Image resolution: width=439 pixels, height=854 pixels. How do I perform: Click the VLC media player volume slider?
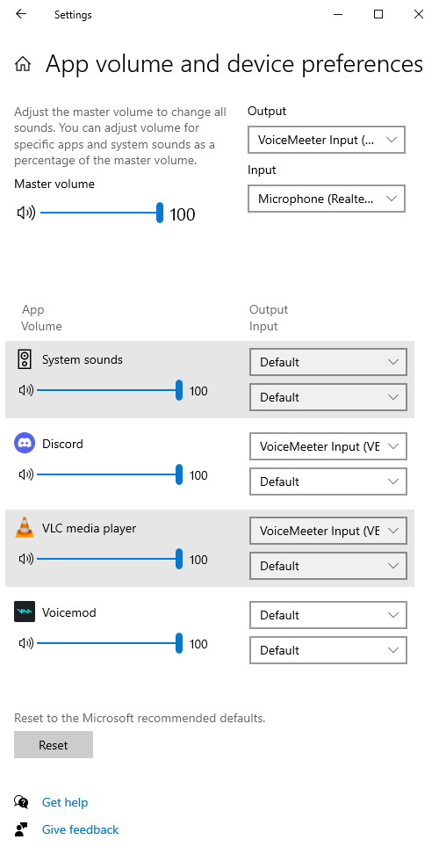(x=110, y=559)
